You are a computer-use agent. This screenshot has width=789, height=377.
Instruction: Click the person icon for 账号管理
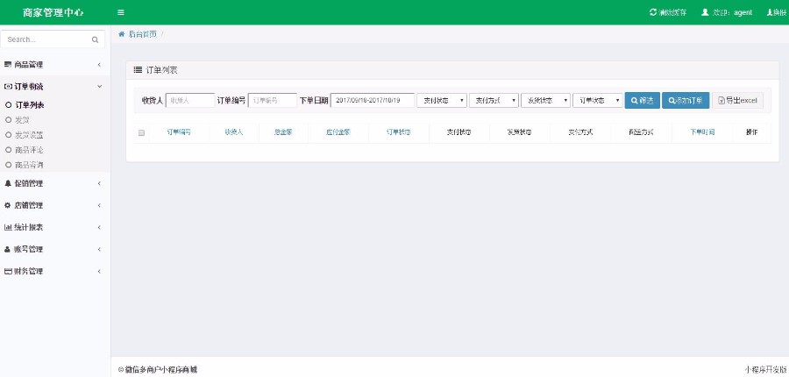click(8, 249)
